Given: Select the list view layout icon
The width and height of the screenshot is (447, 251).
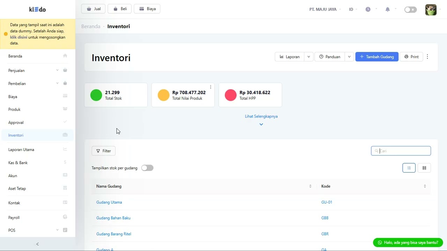Looking at the screenshot, I should 409,168.
